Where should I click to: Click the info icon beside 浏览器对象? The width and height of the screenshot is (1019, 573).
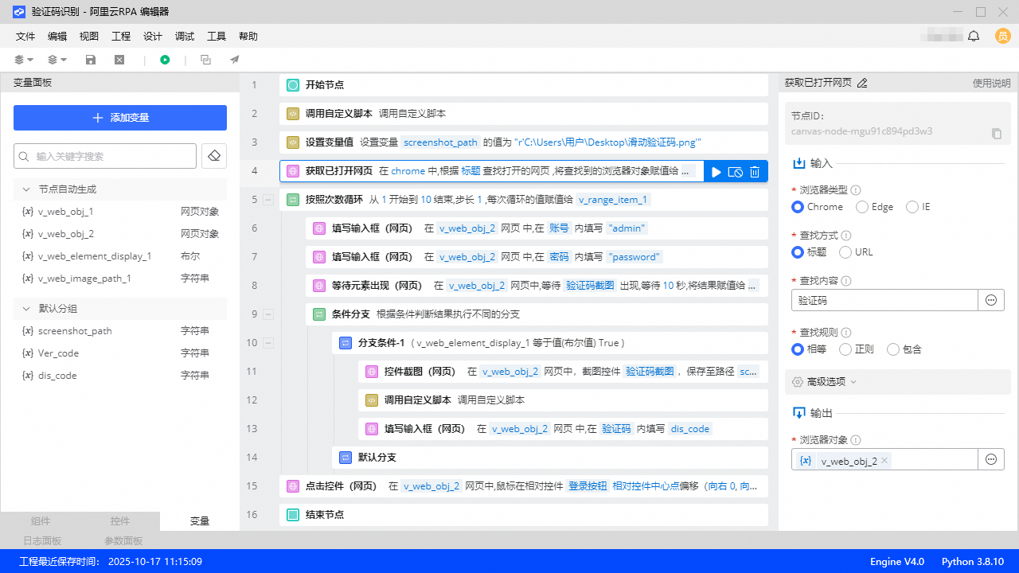[x=856, y=440]
